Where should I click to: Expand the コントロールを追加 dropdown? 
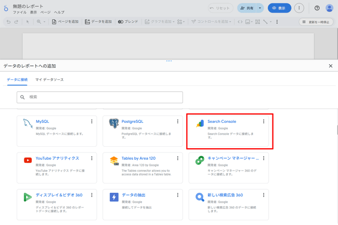click(230, 22)
